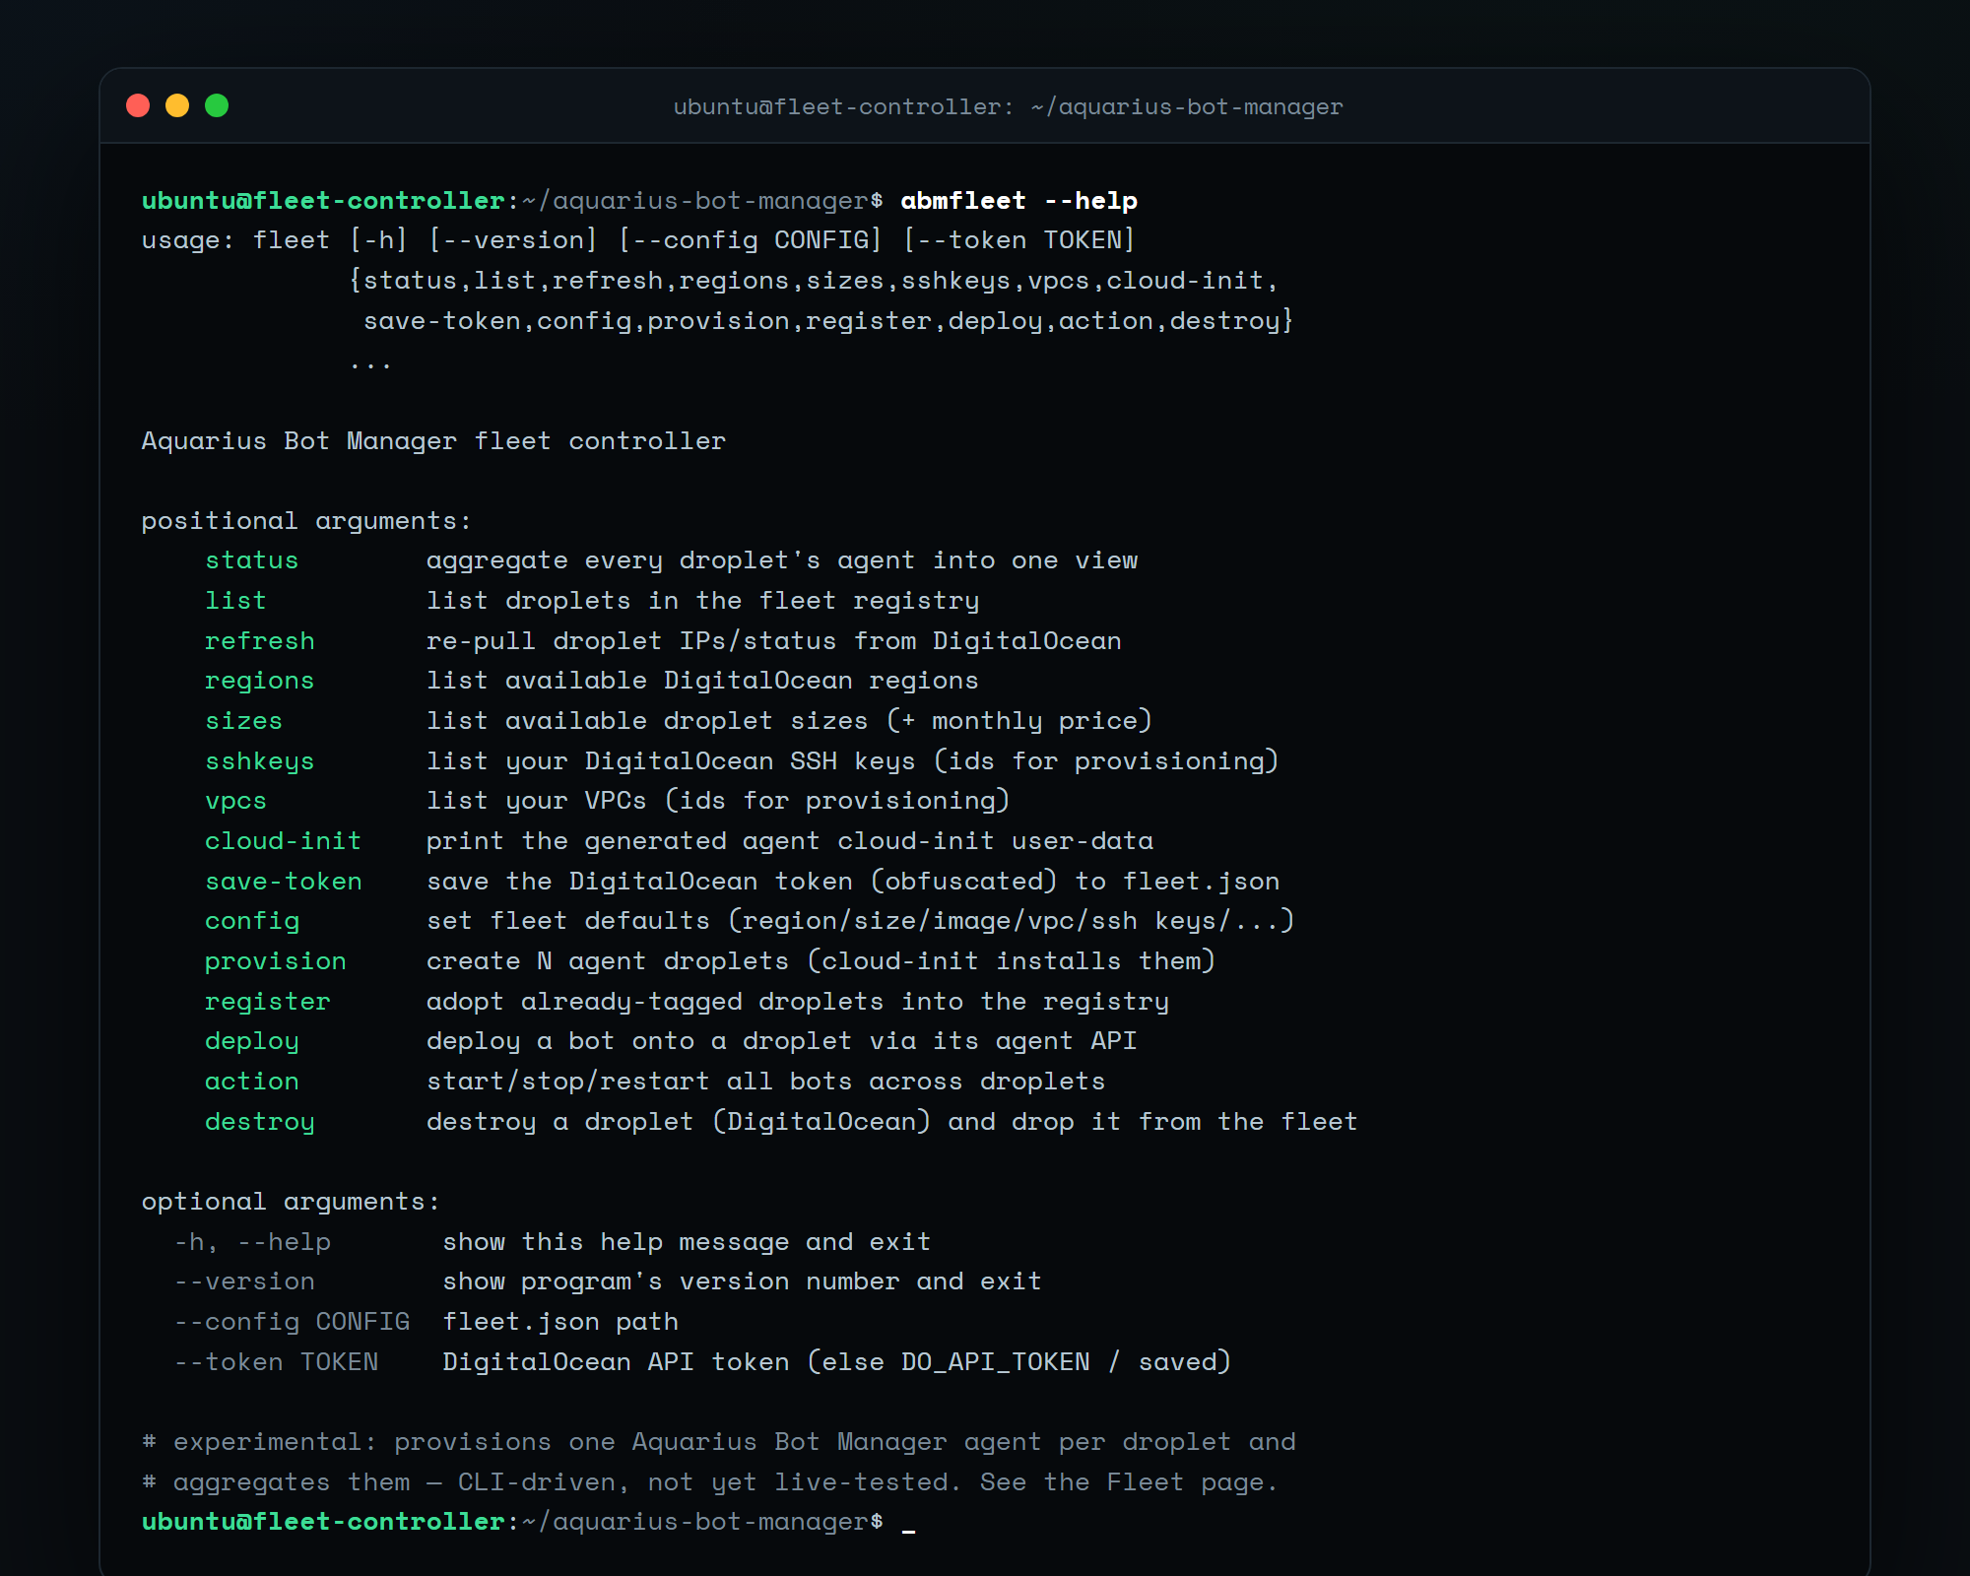Screen dimensions: 1970x1576
Task: Click the '# experimental: provisions one Aquarius' comment
Action: click(x=719, y=1442)
